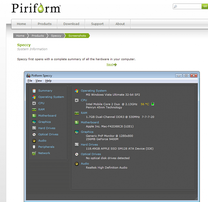Screen dimensions: 208x202
Task: Click the Hard Drives icon in summary panel
Action: pos(77,144)
